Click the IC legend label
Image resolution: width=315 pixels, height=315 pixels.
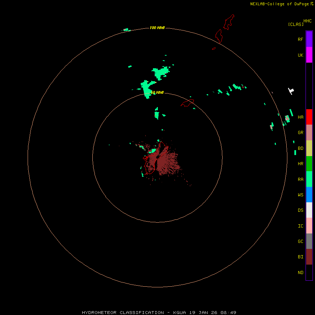pyautogui.click(x=300, y=226)
